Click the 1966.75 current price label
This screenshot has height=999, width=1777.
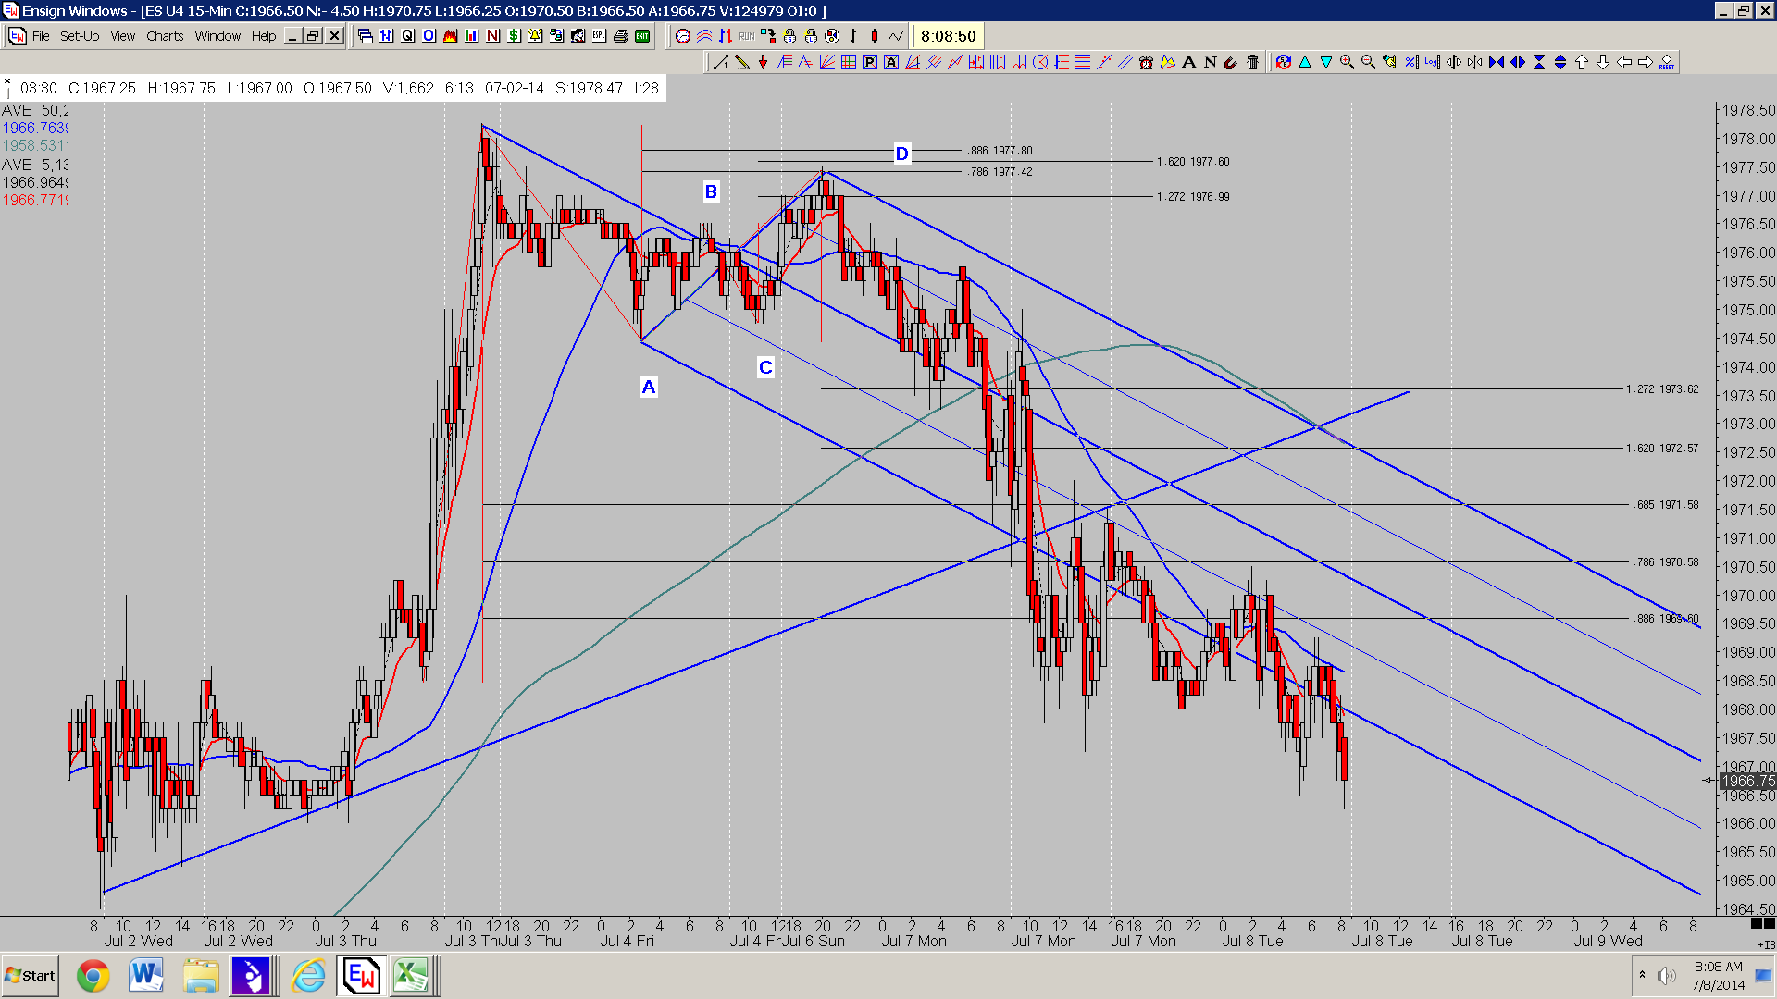pos(1747,781)
